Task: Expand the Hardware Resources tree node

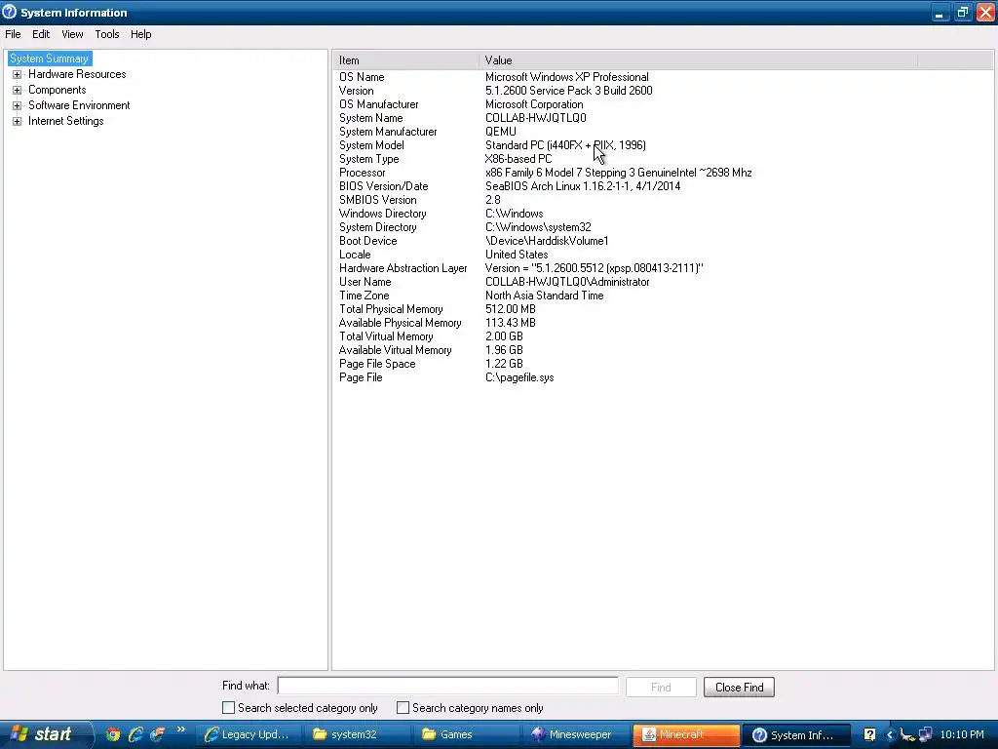Action: (x=18, y=74)
